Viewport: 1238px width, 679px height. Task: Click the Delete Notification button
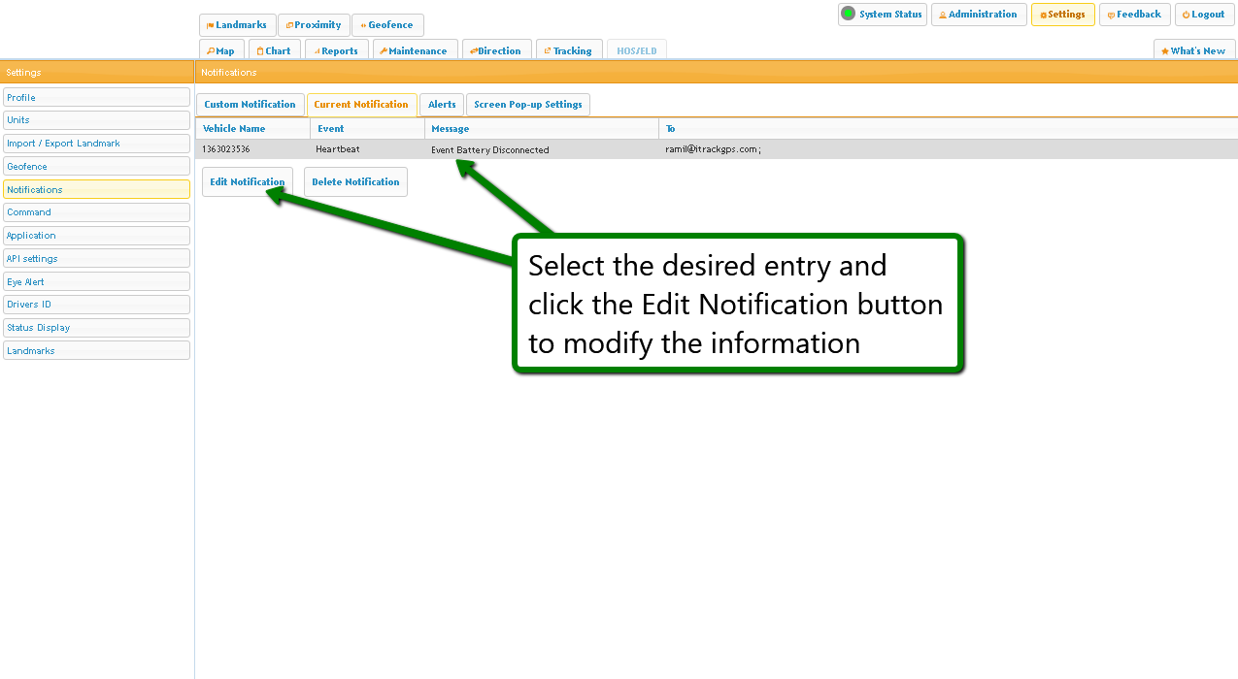click(355, 182)
